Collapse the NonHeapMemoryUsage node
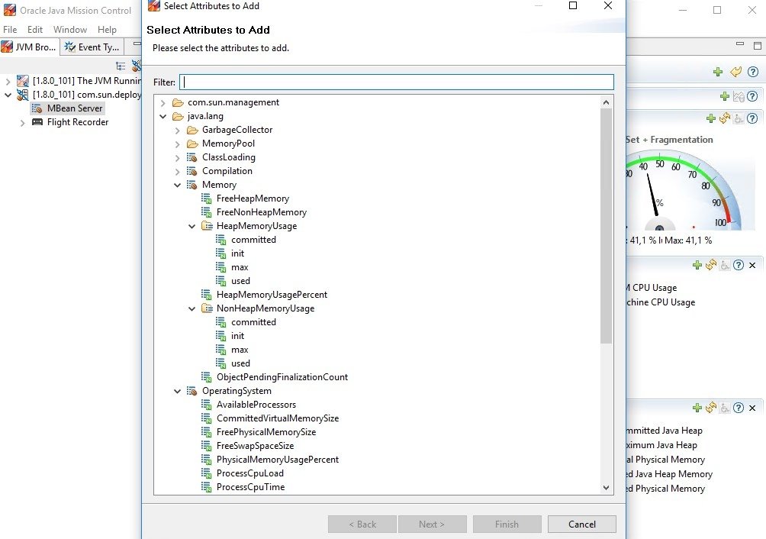Image resolution: width=766 pixels, height=539 pixels. pos(192,308)
